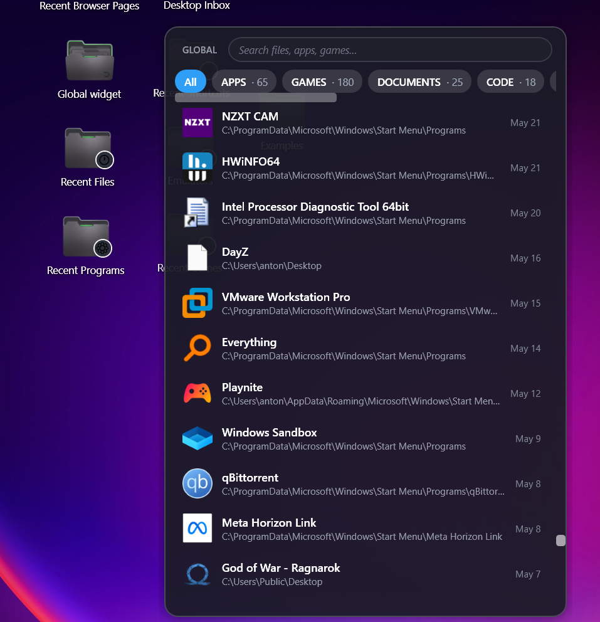Select the All filter tab
The width and height of the screenshot is (600, 622).
[191, 82]
